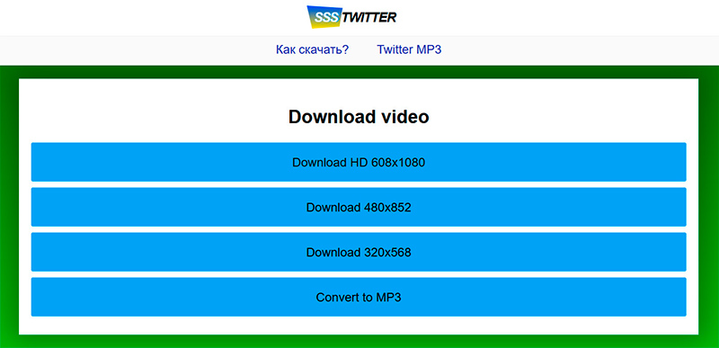Click the audio conversion button
This screenshot has width=719, height=348.
click(359, 297)
